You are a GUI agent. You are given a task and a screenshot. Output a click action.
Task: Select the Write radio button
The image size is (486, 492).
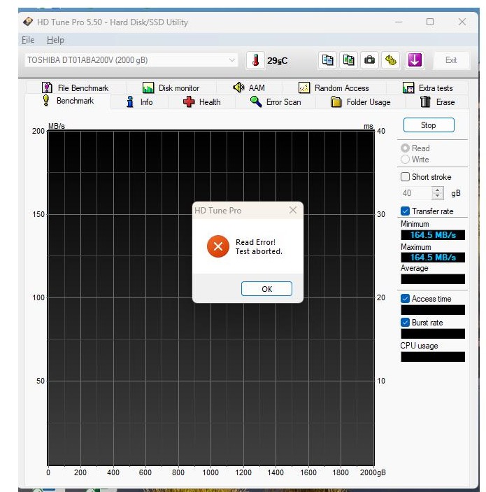405,160
